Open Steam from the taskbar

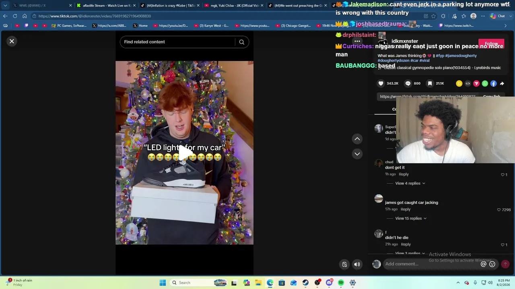[x=305, y=283]
